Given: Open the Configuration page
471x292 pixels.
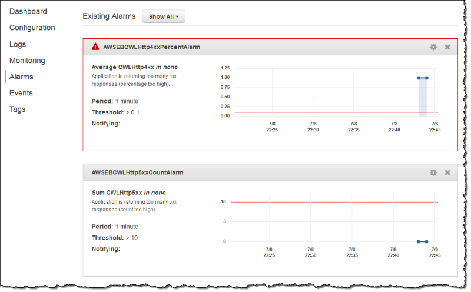Looking at the screenshot, I should coord(32,28).
